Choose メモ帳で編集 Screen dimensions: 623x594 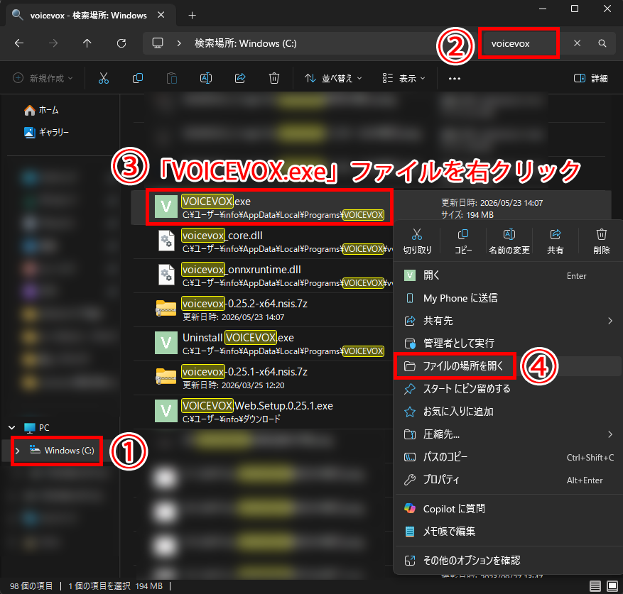pyautogui.click(x=508, y=532)
